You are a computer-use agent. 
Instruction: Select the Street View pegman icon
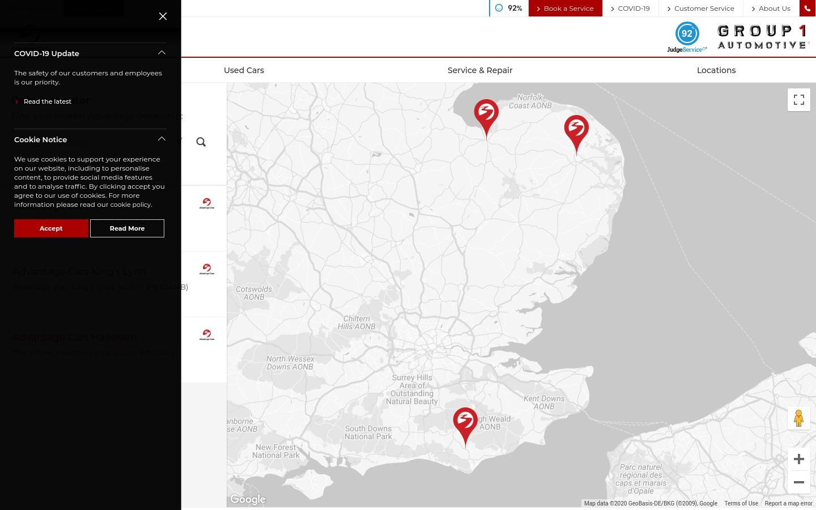(x=799, y=418)
